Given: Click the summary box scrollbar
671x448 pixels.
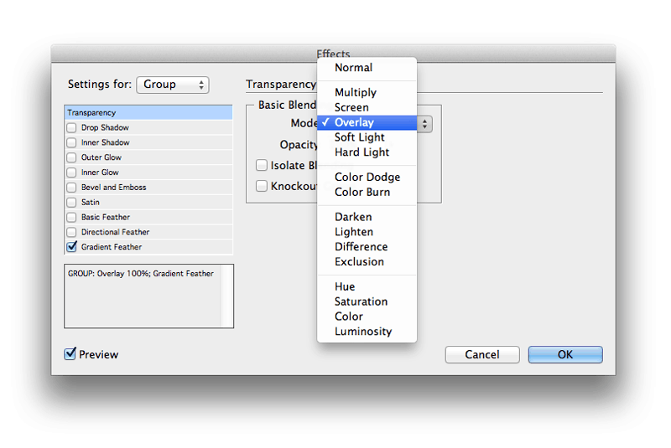Looking at the screenshot, I should (x=226, y=296).
